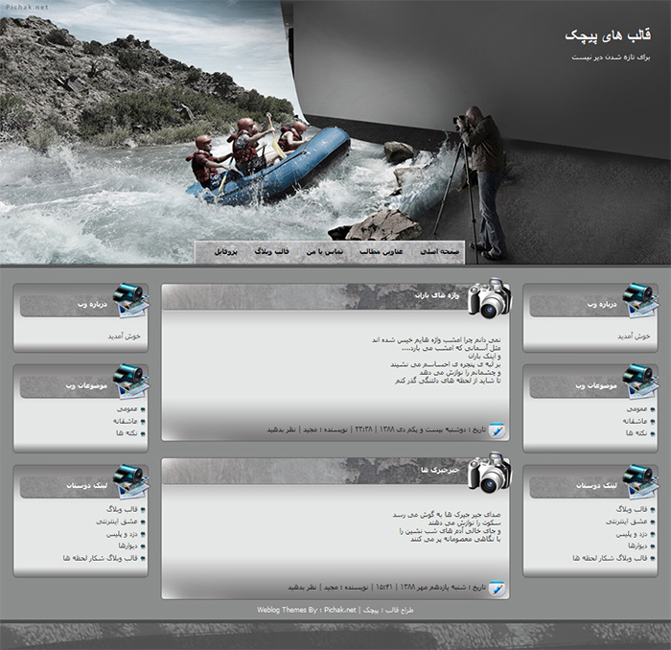Open قالب وبلاگ link in left sidebar لینک دوستان
Screen dimensions: 671x650
coord(122,510)
